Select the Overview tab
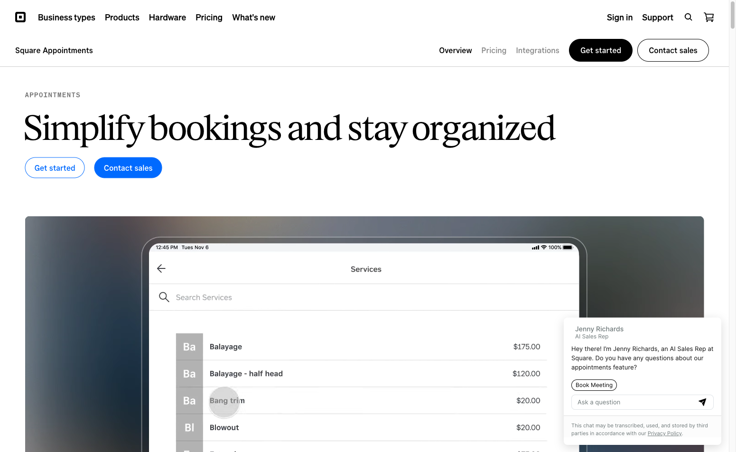736x452 pixels. click(456, 50)
